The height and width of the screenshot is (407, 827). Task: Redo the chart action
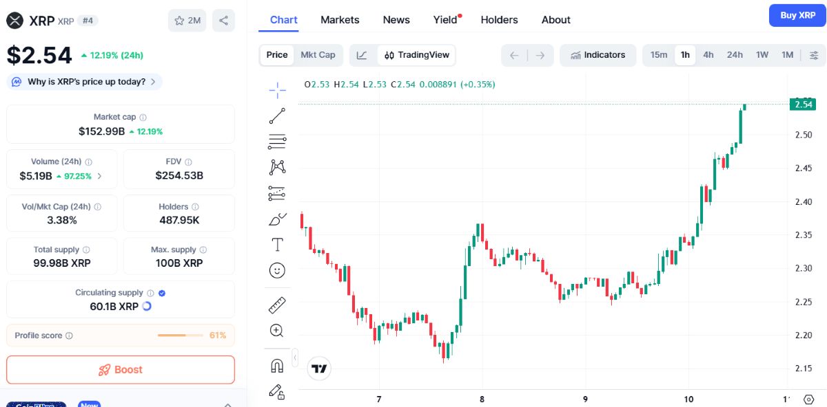(x=540, y=55)
